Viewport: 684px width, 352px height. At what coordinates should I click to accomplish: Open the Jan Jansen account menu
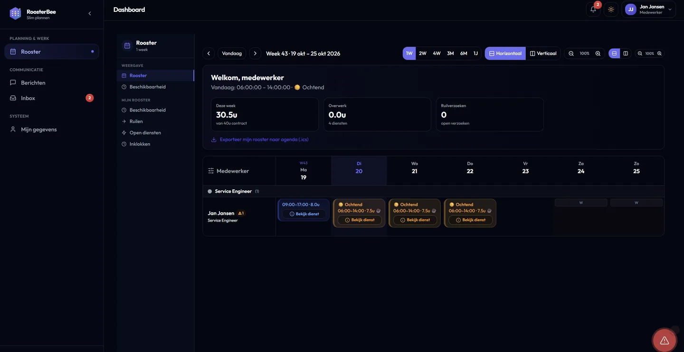coord(648,9)
